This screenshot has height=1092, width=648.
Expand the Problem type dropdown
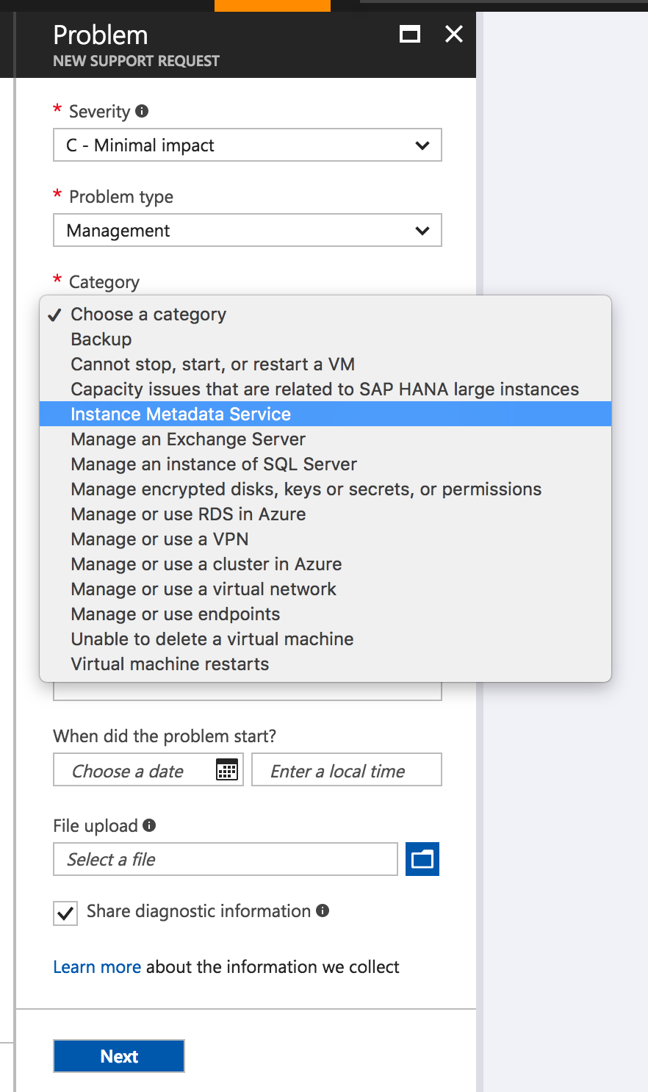click(x=247, y=231)
